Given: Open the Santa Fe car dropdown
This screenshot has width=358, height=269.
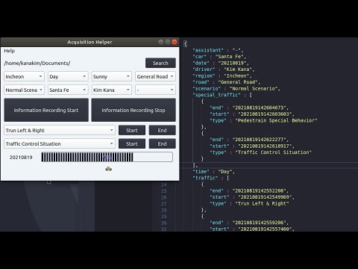Looking at the screenshot, I should (68, 90).
